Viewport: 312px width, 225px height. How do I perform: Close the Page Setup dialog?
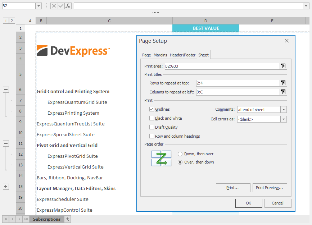pyautogui.click(x=287, y=41)
